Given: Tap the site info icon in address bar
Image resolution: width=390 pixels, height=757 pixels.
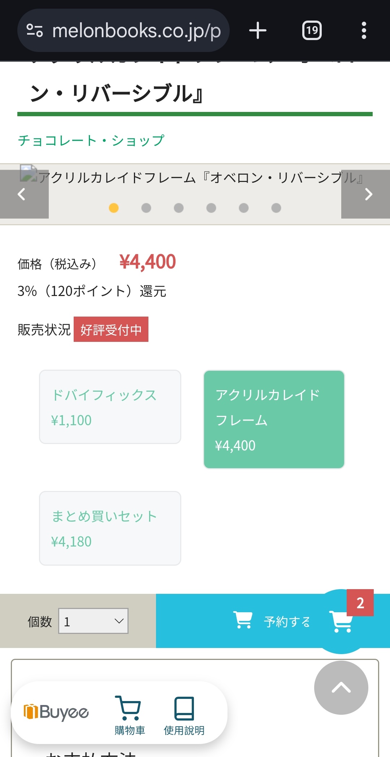Looking at the screenshot, I should 35,31.
